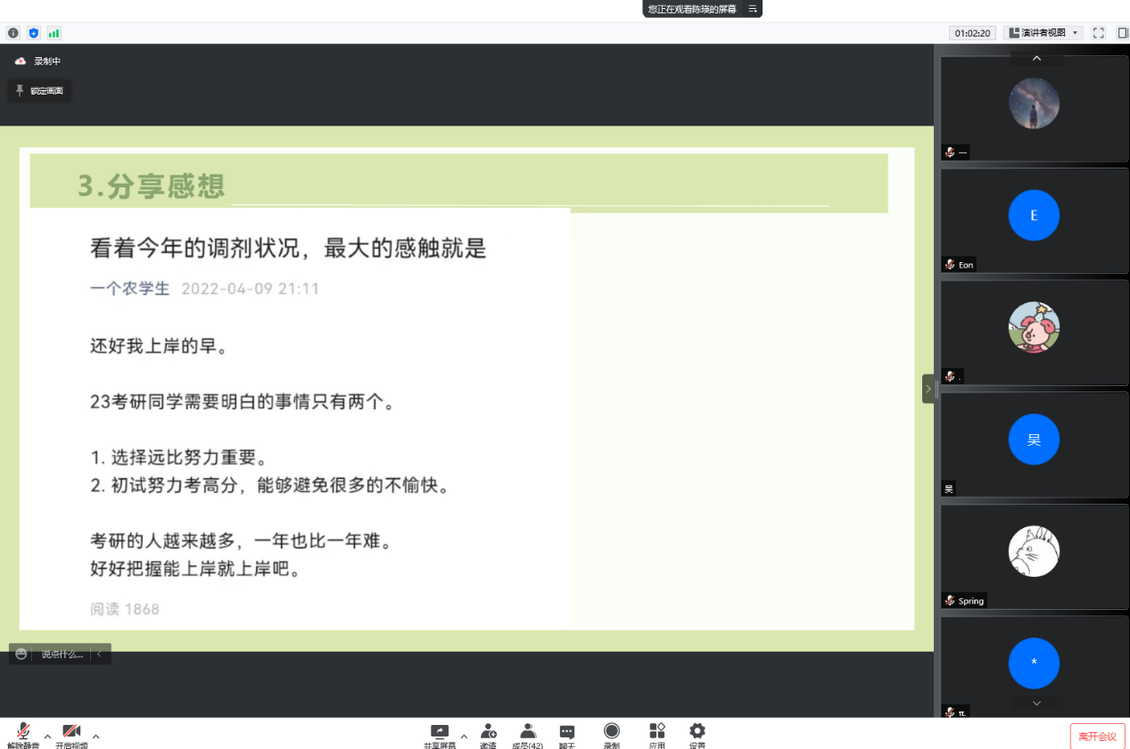Click the meeting info icon
This screenshot has height=749, width=1130.
click(13, 33)
